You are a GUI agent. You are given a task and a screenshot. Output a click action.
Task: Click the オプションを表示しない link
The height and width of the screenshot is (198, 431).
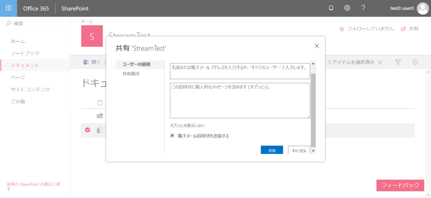187,126
